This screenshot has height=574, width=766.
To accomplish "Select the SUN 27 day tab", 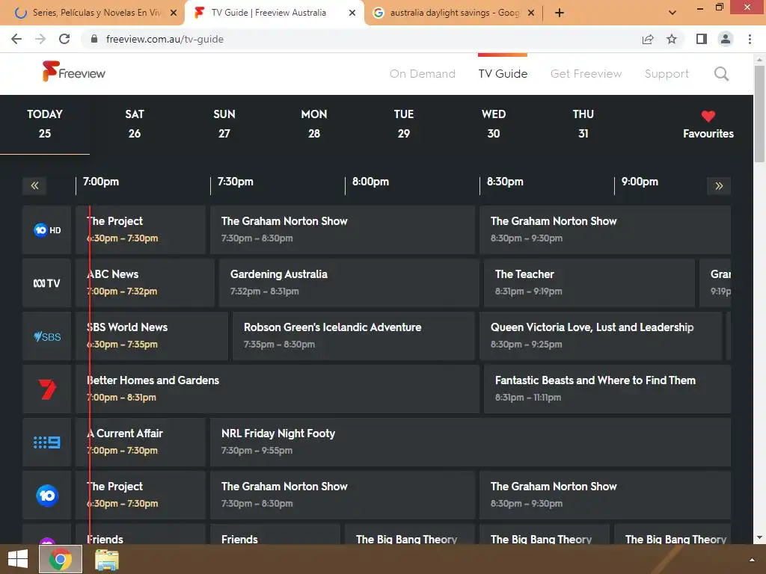I will [x=224, y=124].
